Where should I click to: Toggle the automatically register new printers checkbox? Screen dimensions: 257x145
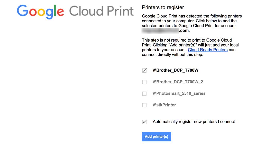tap(144, 122)
